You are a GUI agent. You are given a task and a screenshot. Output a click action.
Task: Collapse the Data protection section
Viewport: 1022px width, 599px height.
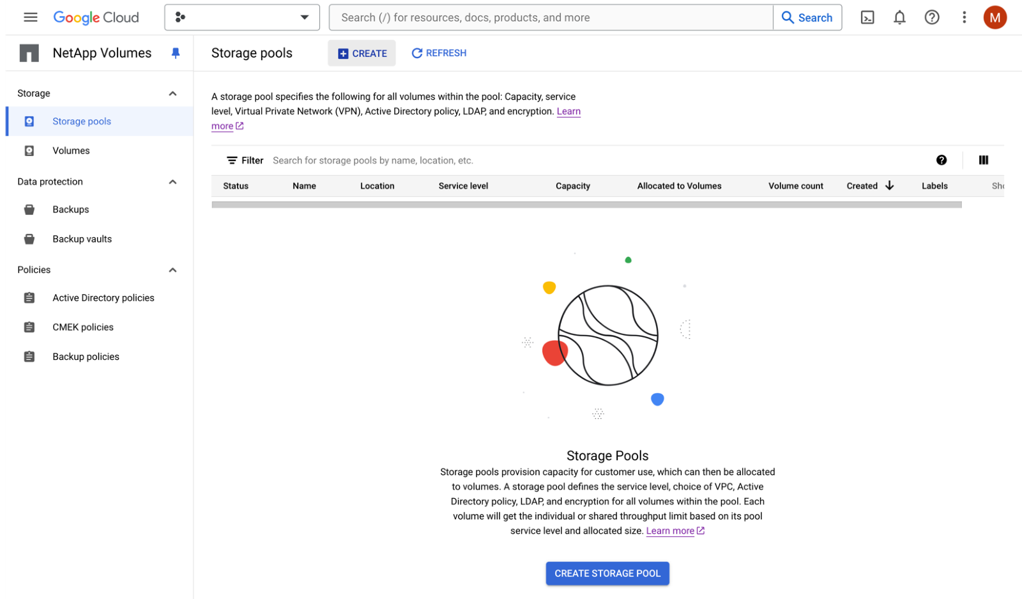coord(172,182)
